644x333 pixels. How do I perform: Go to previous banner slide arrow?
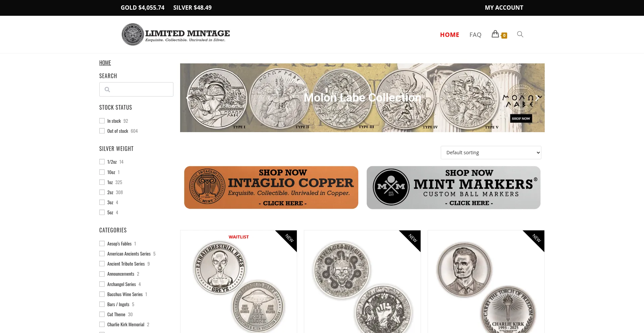188,98
